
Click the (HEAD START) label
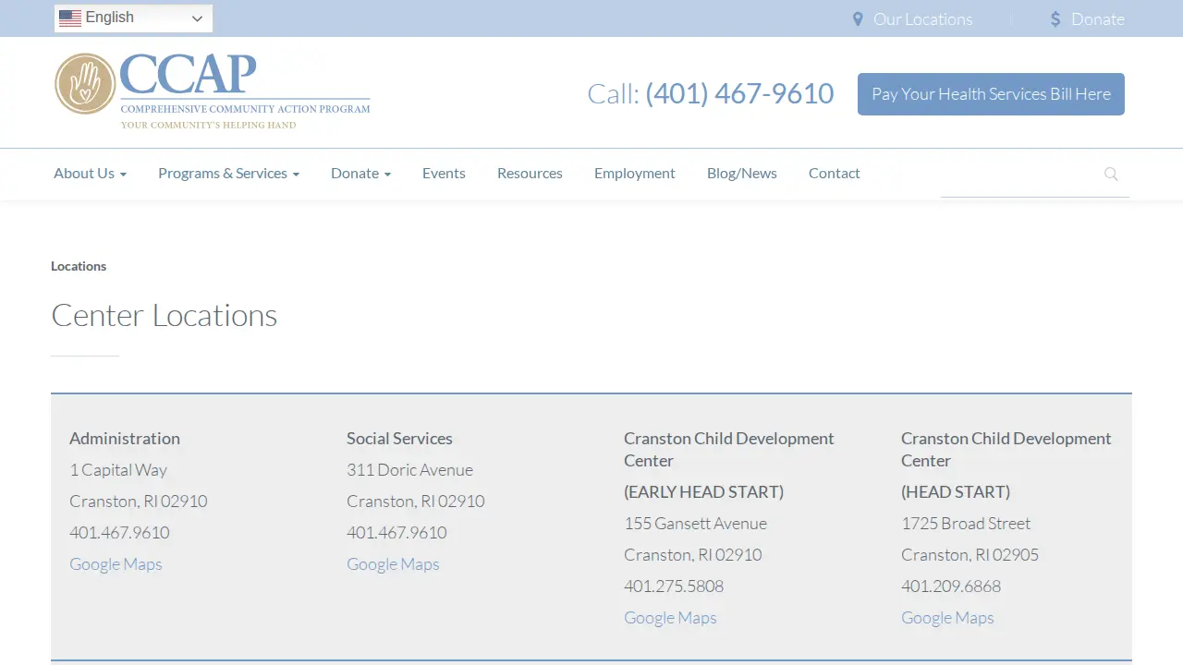[x=956, y=491]
